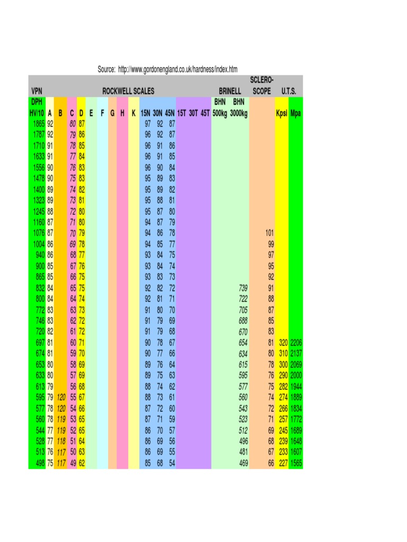Select the 45T column header
This screenshot has width=407, height=542.
(x=205, y=113)
